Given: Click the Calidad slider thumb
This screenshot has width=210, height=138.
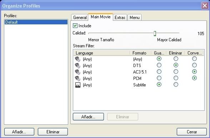Looking at the screenshot, I should 155,33.
